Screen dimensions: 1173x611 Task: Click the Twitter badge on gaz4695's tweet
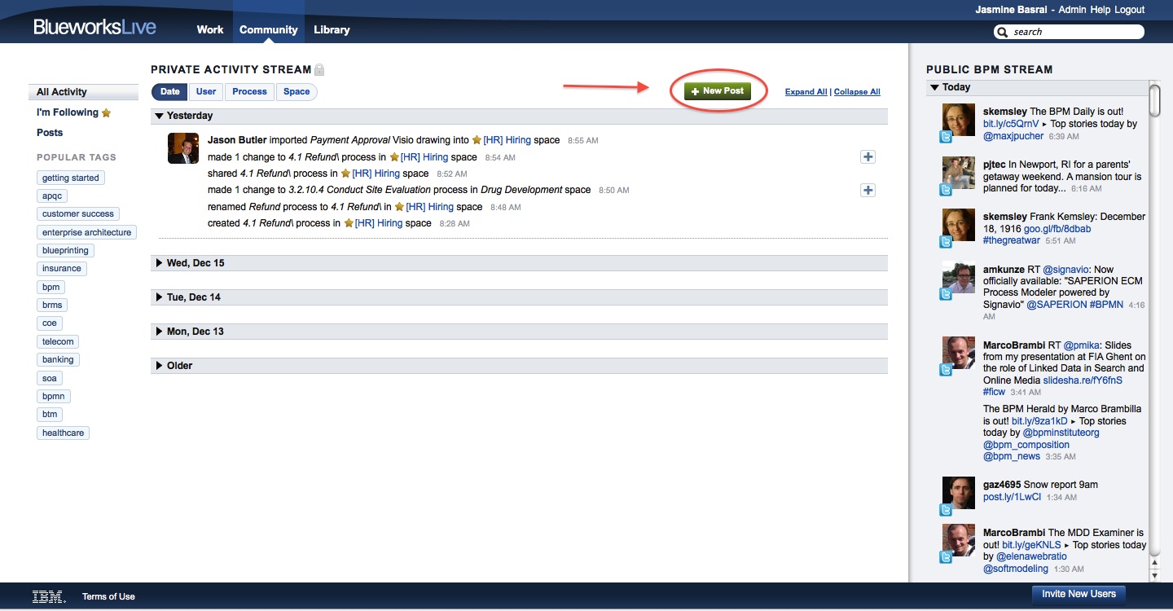coord(946,510)
